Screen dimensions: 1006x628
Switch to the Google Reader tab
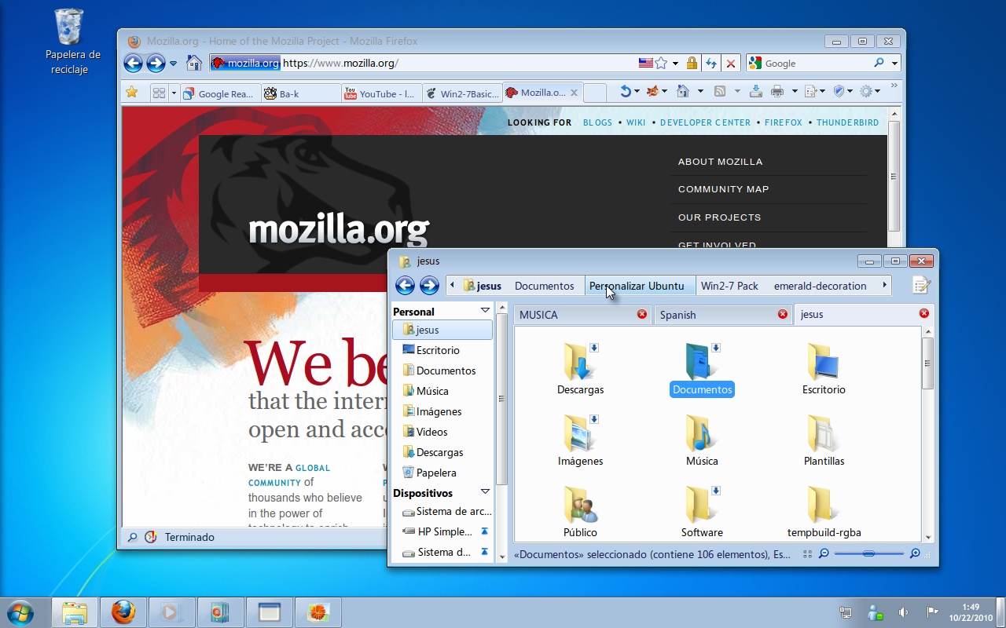(x=219, y=93)
